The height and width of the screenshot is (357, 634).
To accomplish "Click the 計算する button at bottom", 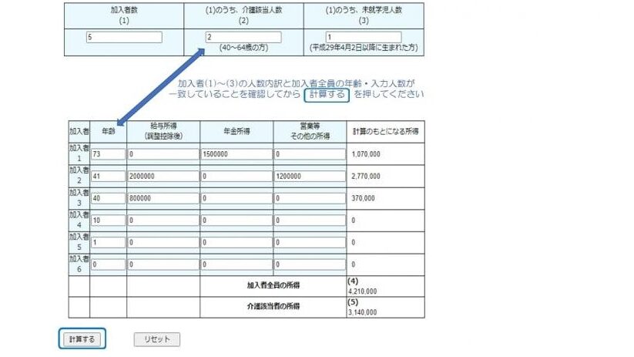I will click(x=82, y=339).
